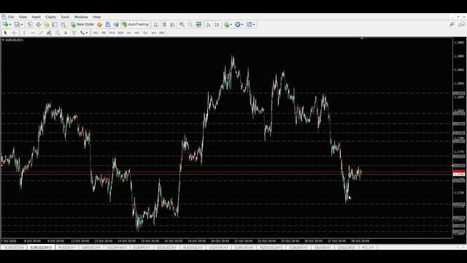467x263 pixels.
Task: Select the trendline drawing tool
Action: click(x=41, y=33)
